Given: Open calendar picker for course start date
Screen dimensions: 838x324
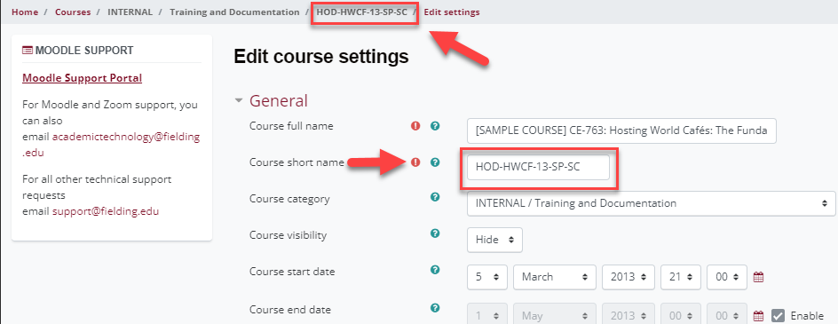Looking at the screenshot, I should tap(758, 277).
